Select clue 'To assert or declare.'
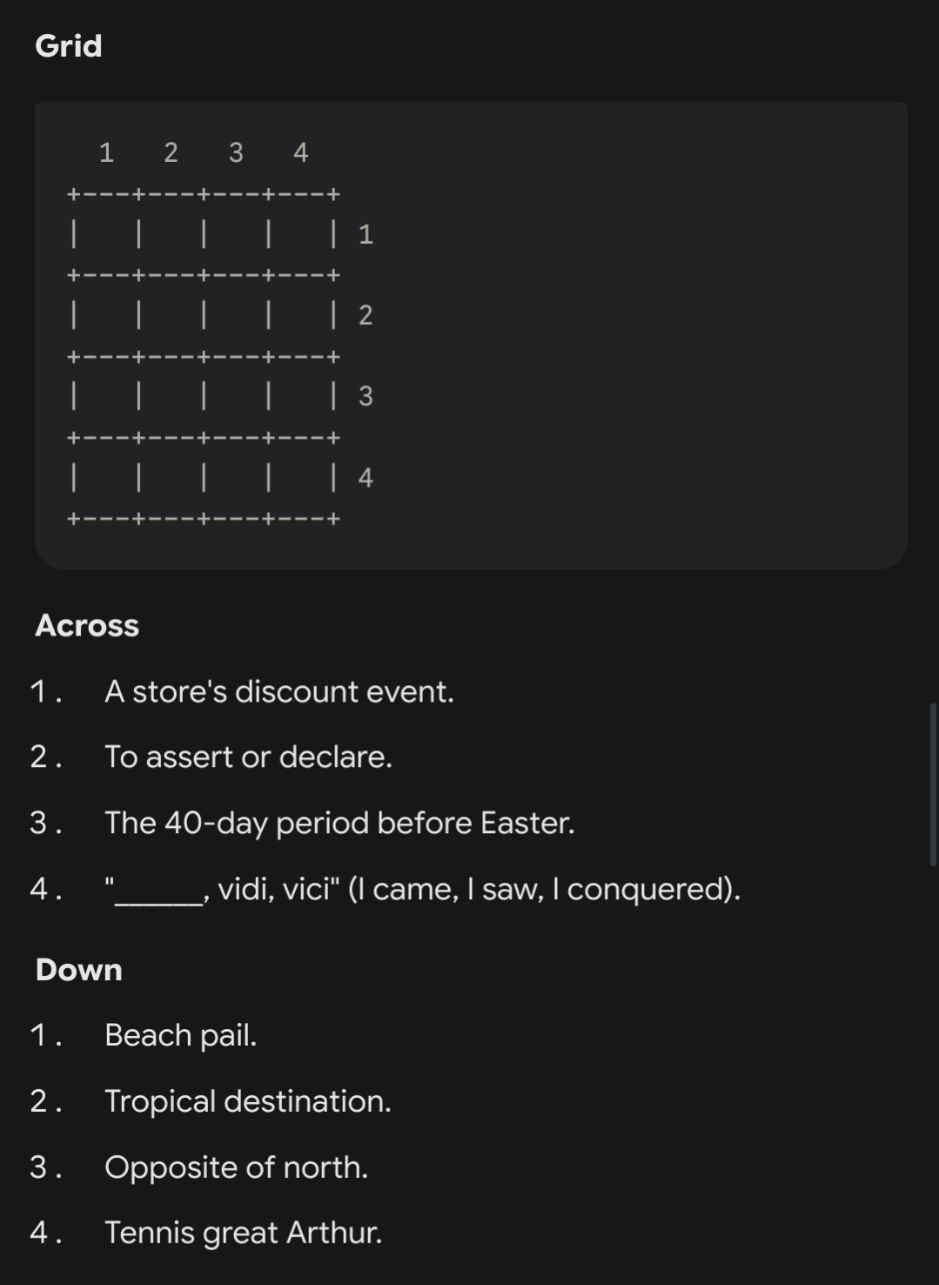The height and width of the screenshot is (1285, 939). pyautogui.click(x=248, y=757)
